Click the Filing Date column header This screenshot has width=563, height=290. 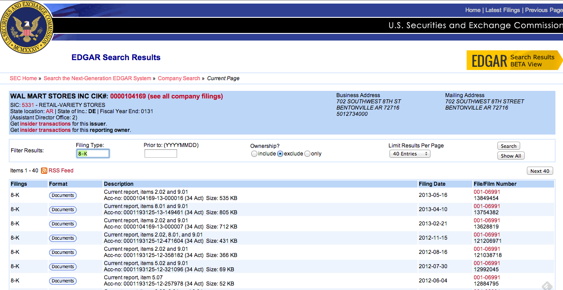[x=432, y=184]
